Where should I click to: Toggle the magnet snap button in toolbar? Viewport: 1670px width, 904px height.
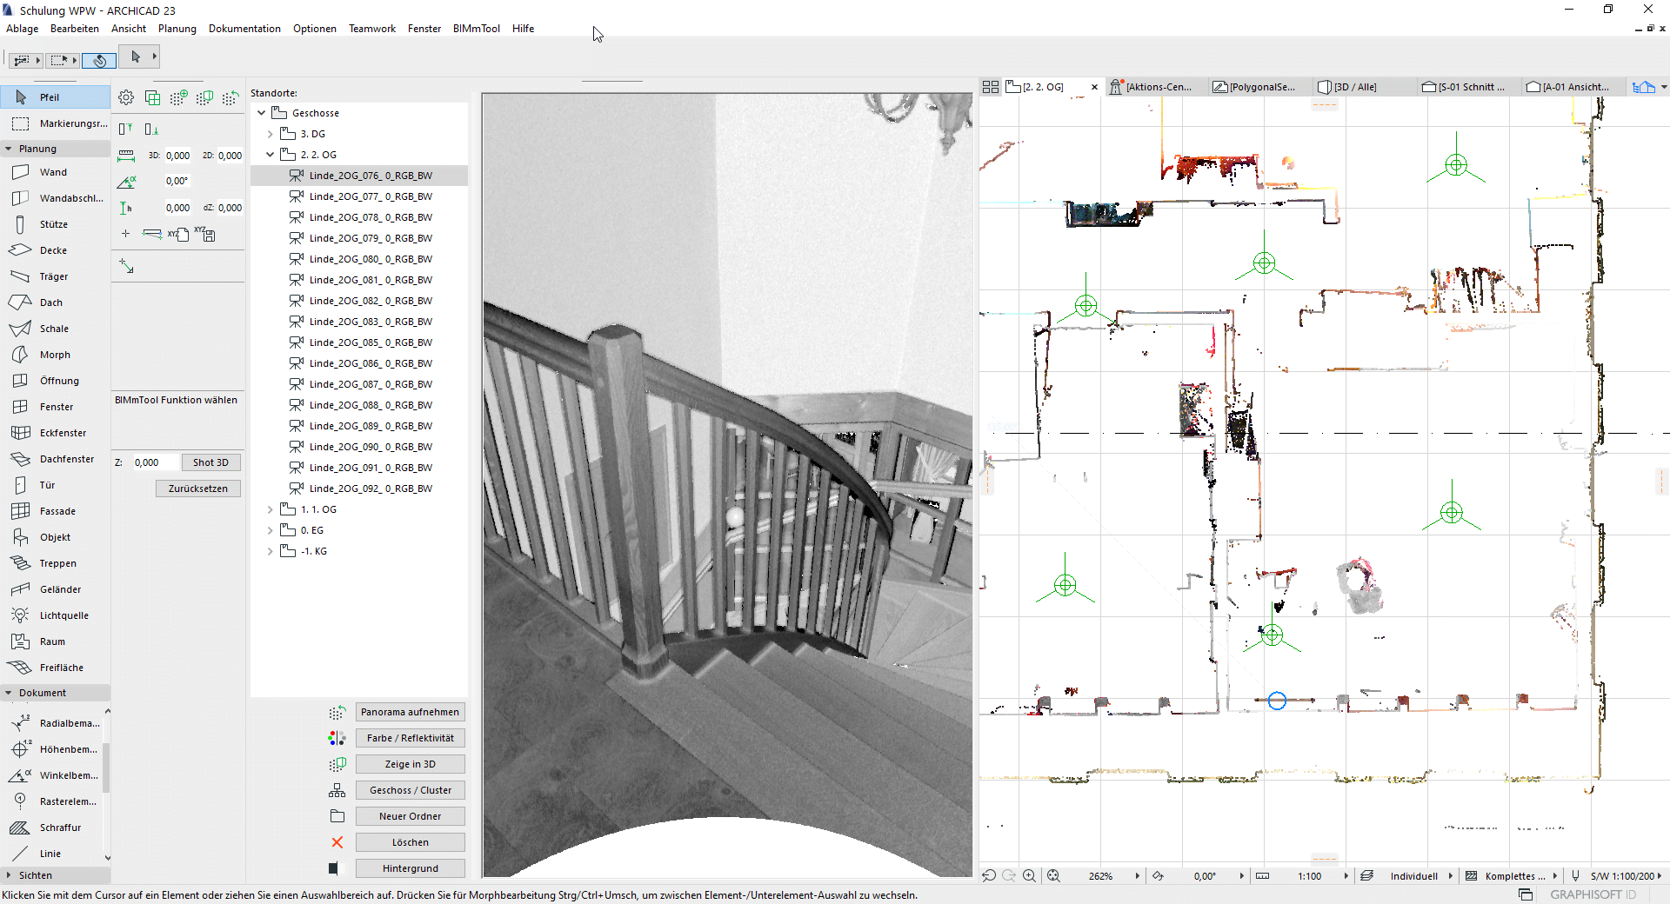pyautogui.click(x=99, y=60)
